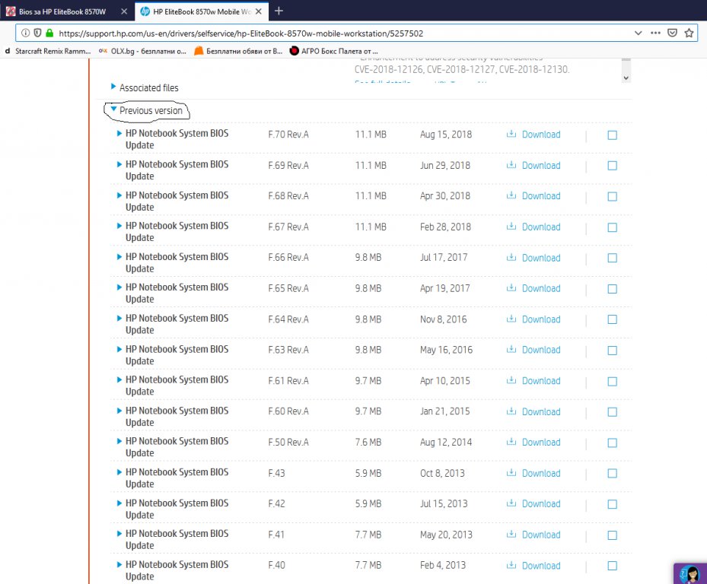The height and width of the screenshot is (584, 707).
Task: Click the bookmark star icon in address bar
Action: [x=689, y=33]
